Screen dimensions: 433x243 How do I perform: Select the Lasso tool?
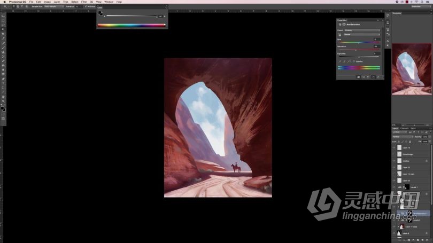click(x=3, y=25)
